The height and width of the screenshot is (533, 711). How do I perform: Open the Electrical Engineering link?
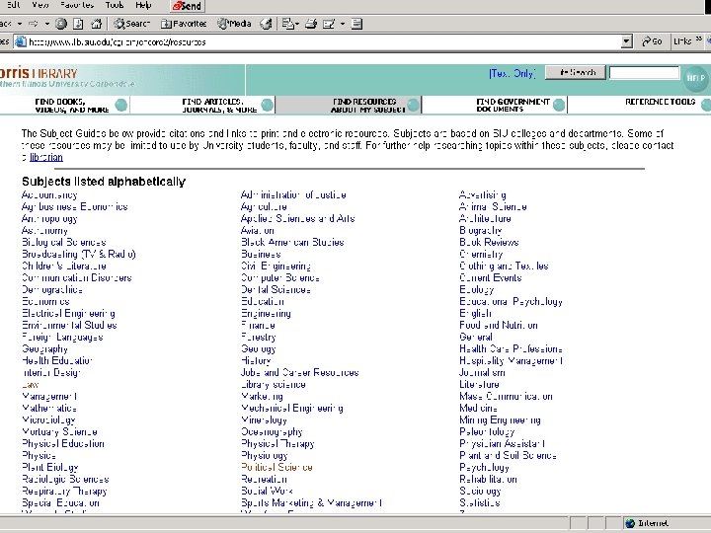tap(68, 313)
